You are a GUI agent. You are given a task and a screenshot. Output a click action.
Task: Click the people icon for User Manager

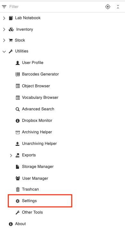18,178
